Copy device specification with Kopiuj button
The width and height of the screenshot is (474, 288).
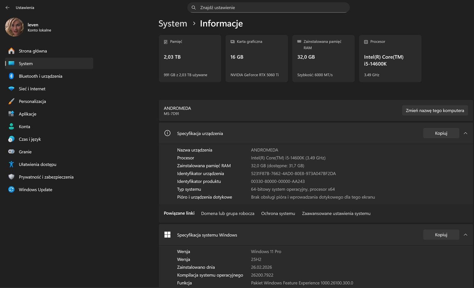[441, 133]
